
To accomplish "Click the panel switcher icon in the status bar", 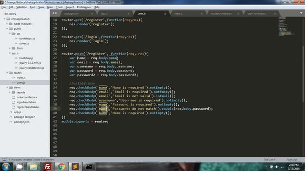I will 4,160.
